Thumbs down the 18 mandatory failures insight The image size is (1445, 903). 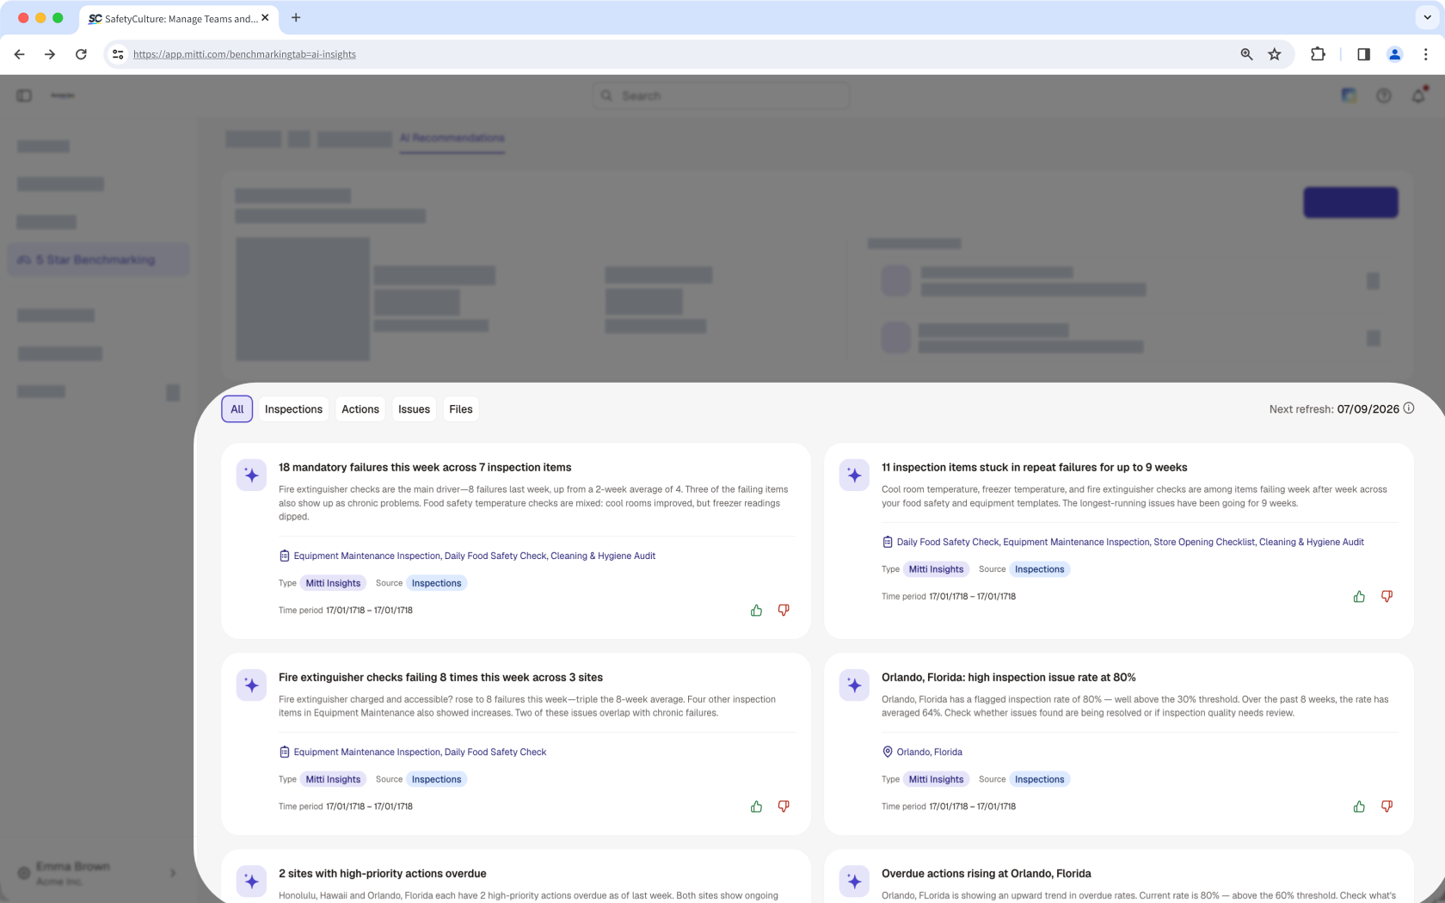784,611
